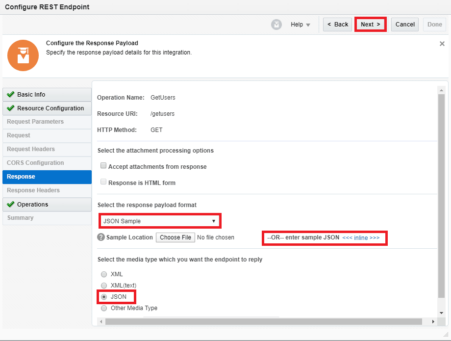The height and width of the screenshot is (341, 451).
Task: Enable Accept attachments from response checkbox
Action: [103, 166]
